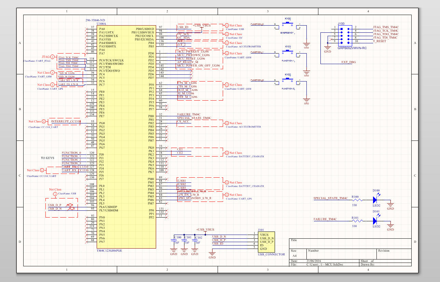Image resolution: width=440 pixels, height=282 pixels.
Task: Click the PB2/I2C0SCL pin name
Action: click(144, 36)
